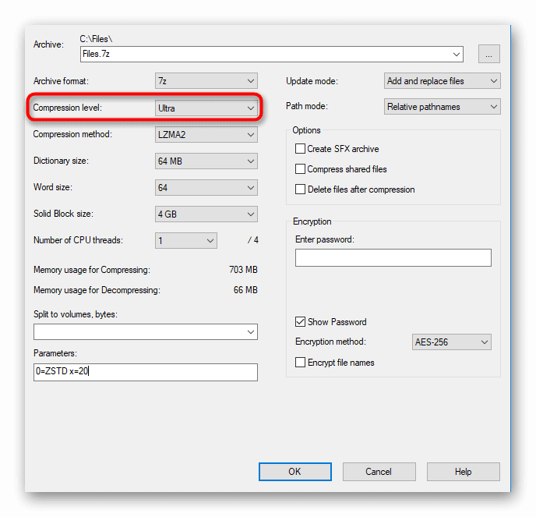Enable Encrypt file names checkbox

tap(300, 363)
